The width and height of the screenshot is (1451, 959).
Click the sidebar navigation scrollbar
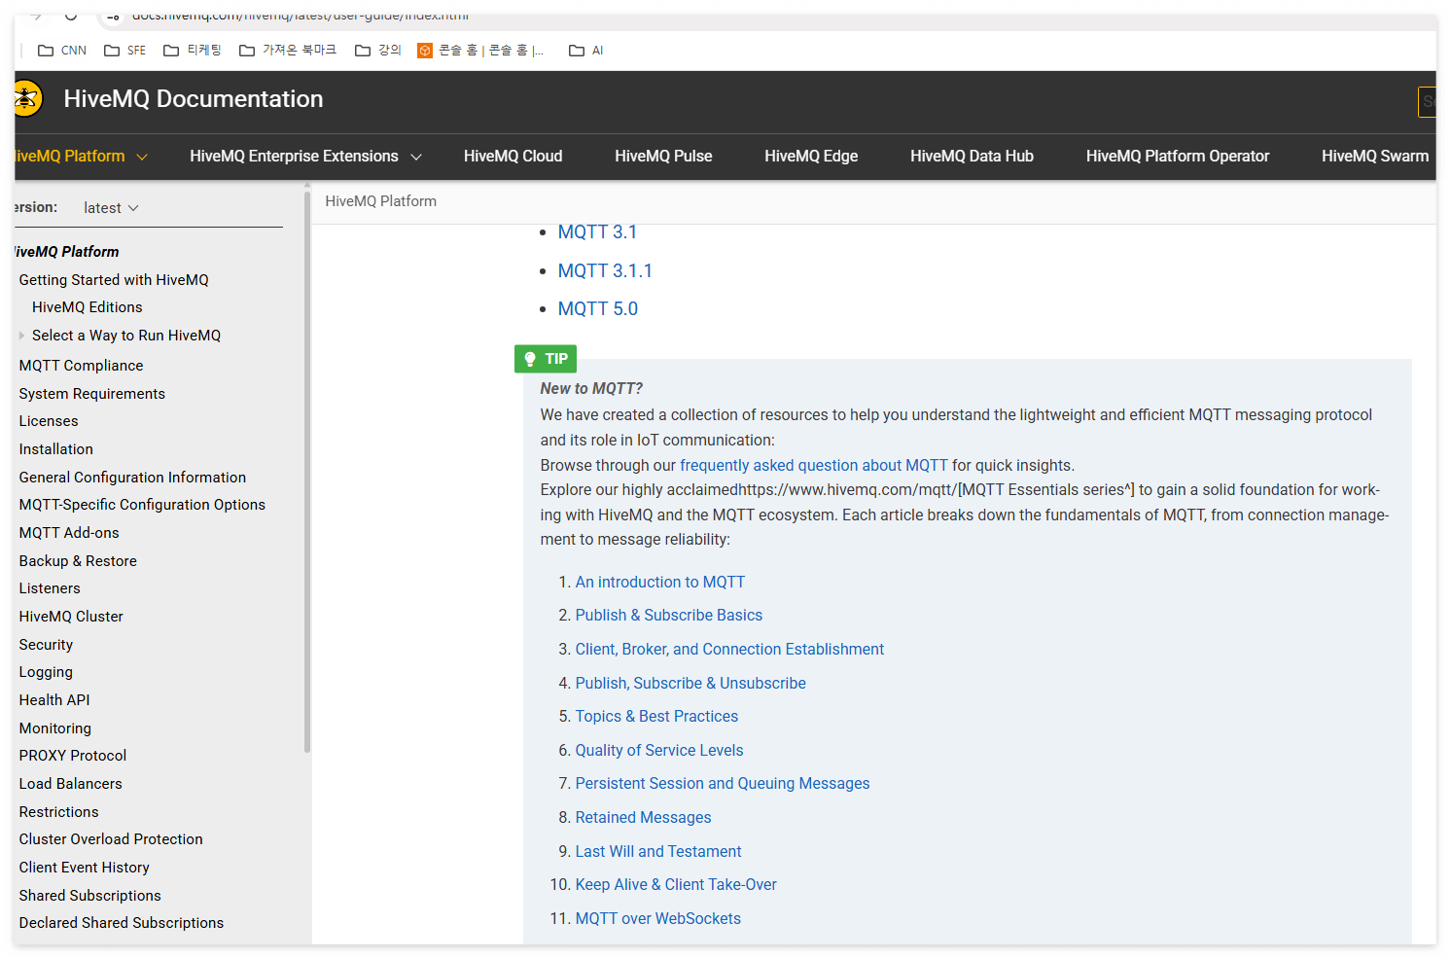click(x=307, y=471)
